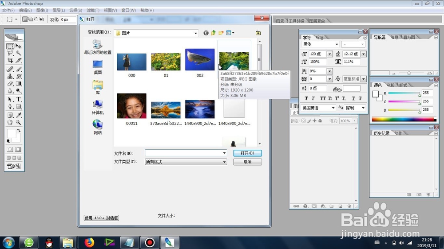Swap foreground and background colors in toolbox
444x249 pixels.
pos(19,130)
